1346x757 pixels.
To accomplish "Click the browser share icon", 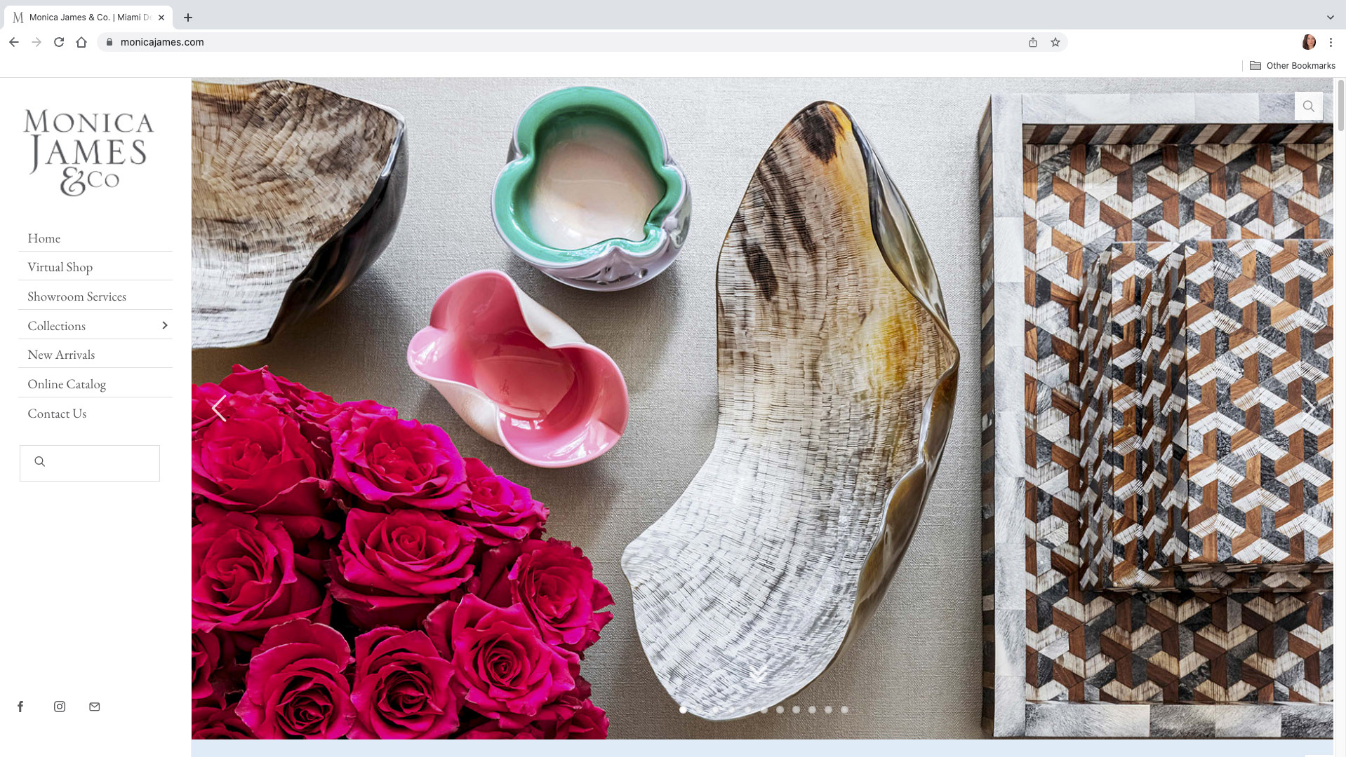I will [1033, 42].
